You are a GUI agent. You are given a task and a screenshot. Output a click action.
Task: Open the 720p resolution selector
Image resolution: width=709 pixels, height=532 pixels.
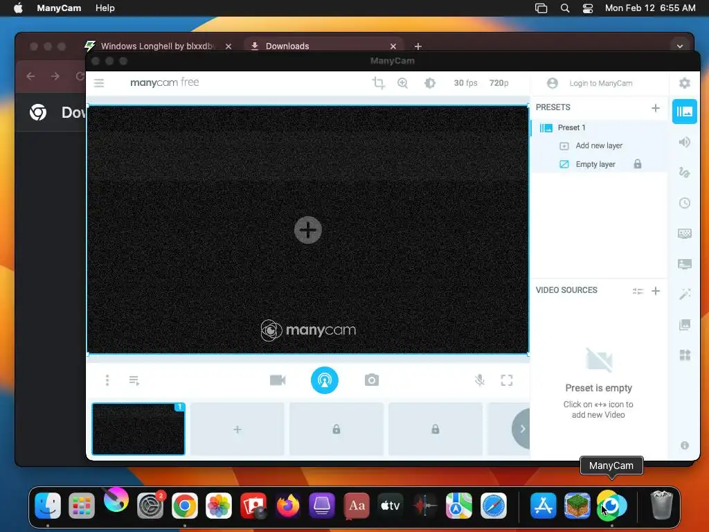(499, 83)
